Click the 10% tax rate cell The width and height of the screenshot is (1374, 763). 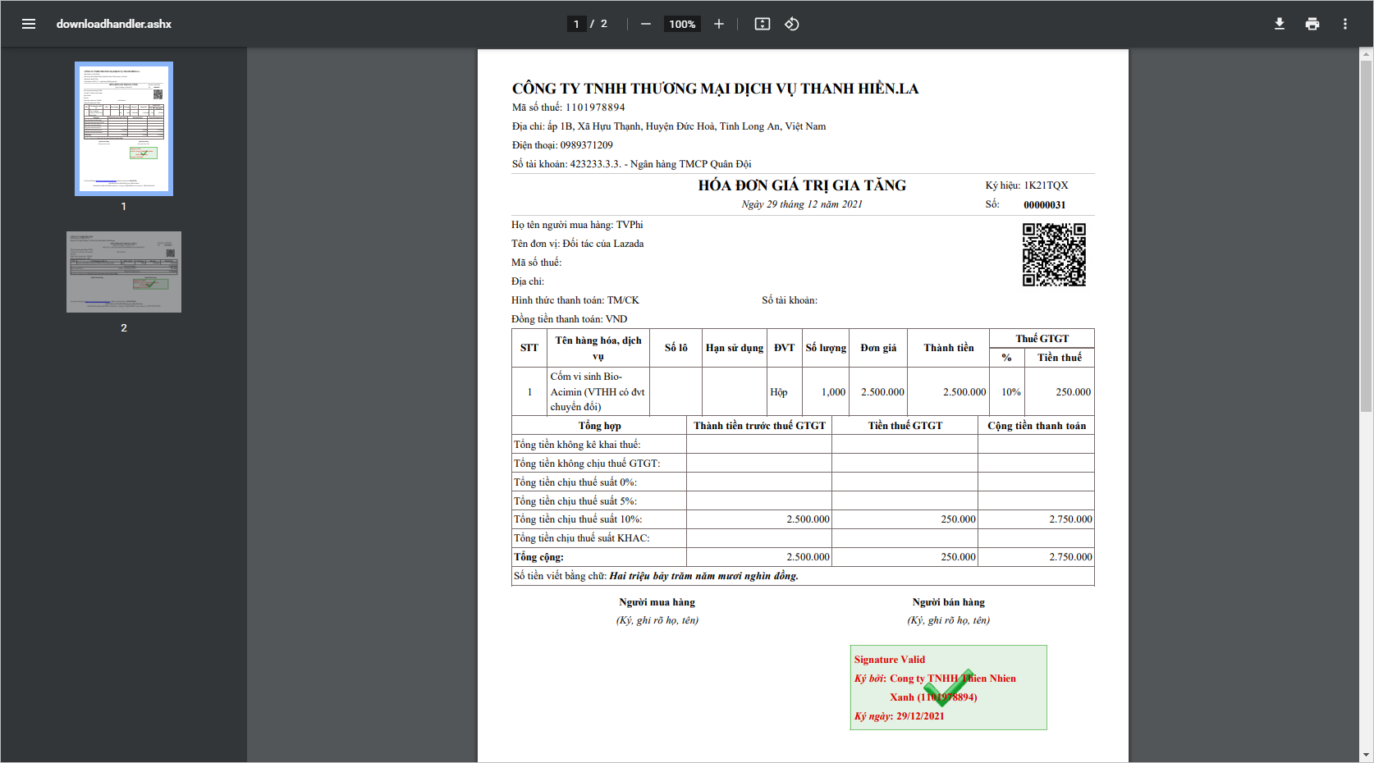coord(1007,392)
